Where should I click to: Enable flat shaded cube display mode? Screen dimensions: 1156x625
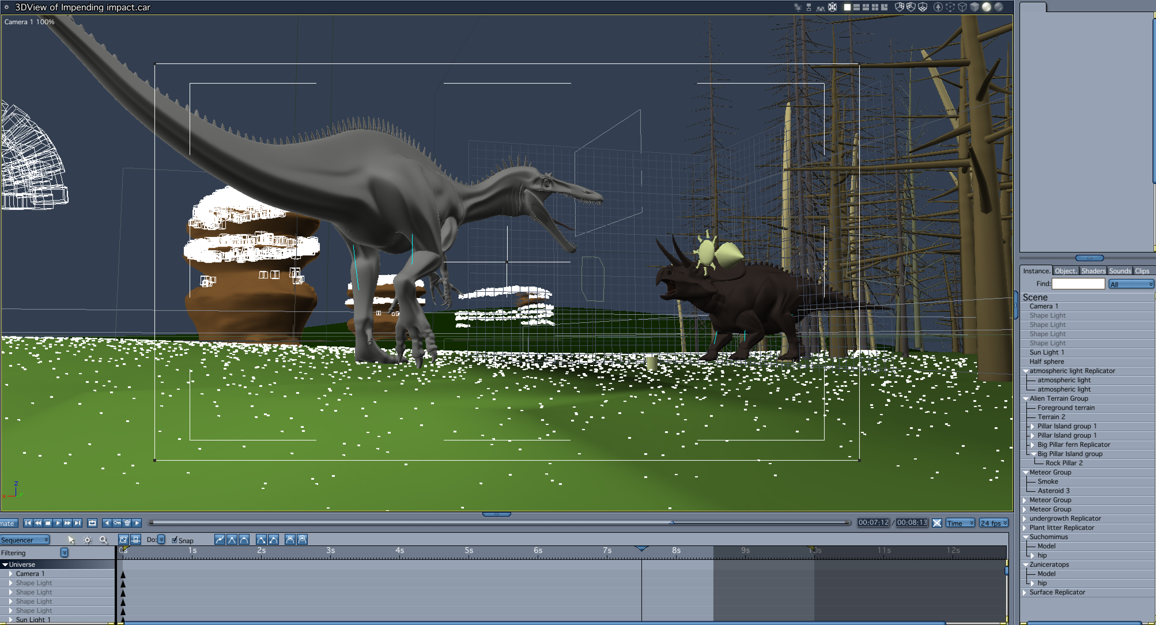pyautogui.click(x=974, y=7)
